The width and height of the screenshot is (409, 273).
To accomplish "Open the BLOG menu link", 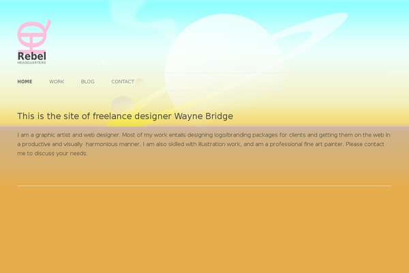I will click(88, 82).
